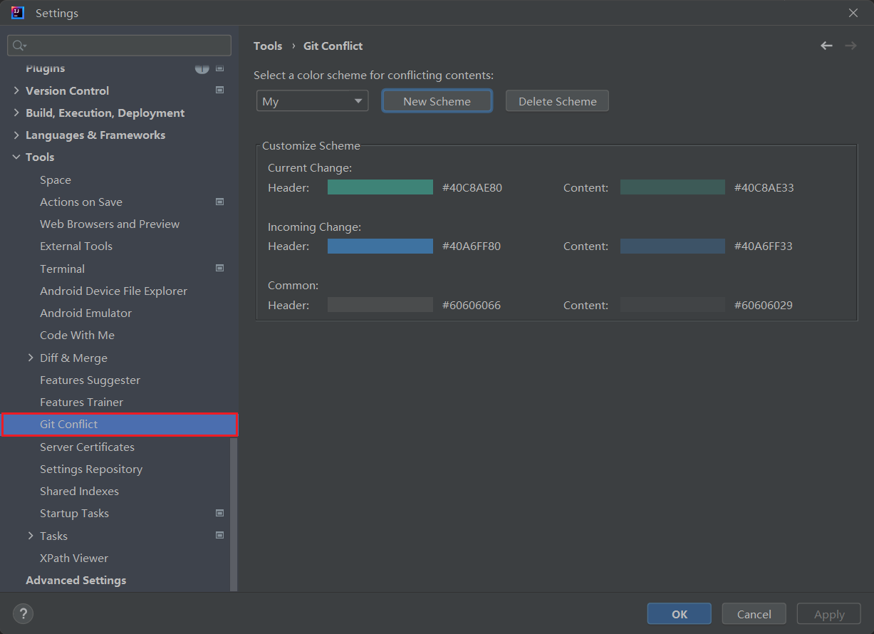The width and height of the screenshot is (874, 634).
Task: Click the Tools breadcrumb link
Action: coord(268,46)
